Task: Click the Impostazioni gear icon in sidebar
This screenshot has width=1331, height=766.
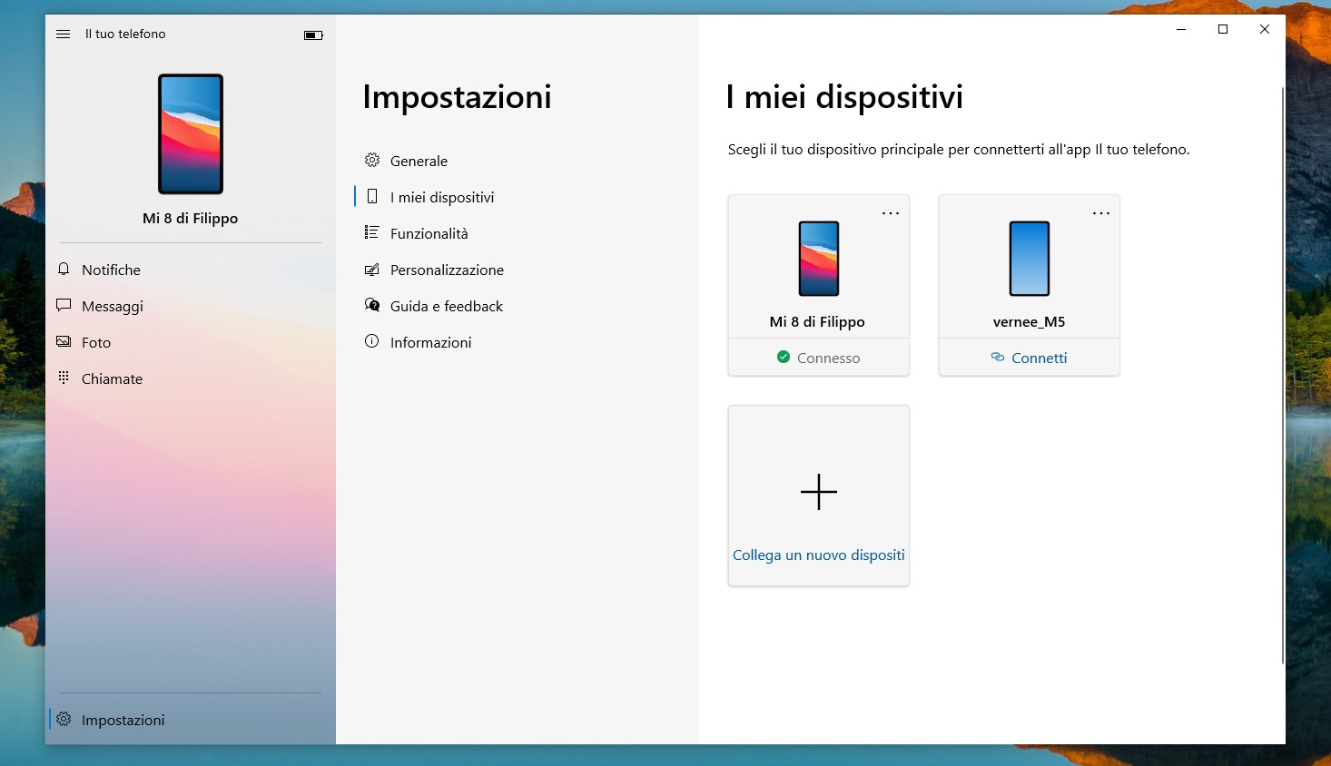Action: click(x=64, y=719)
